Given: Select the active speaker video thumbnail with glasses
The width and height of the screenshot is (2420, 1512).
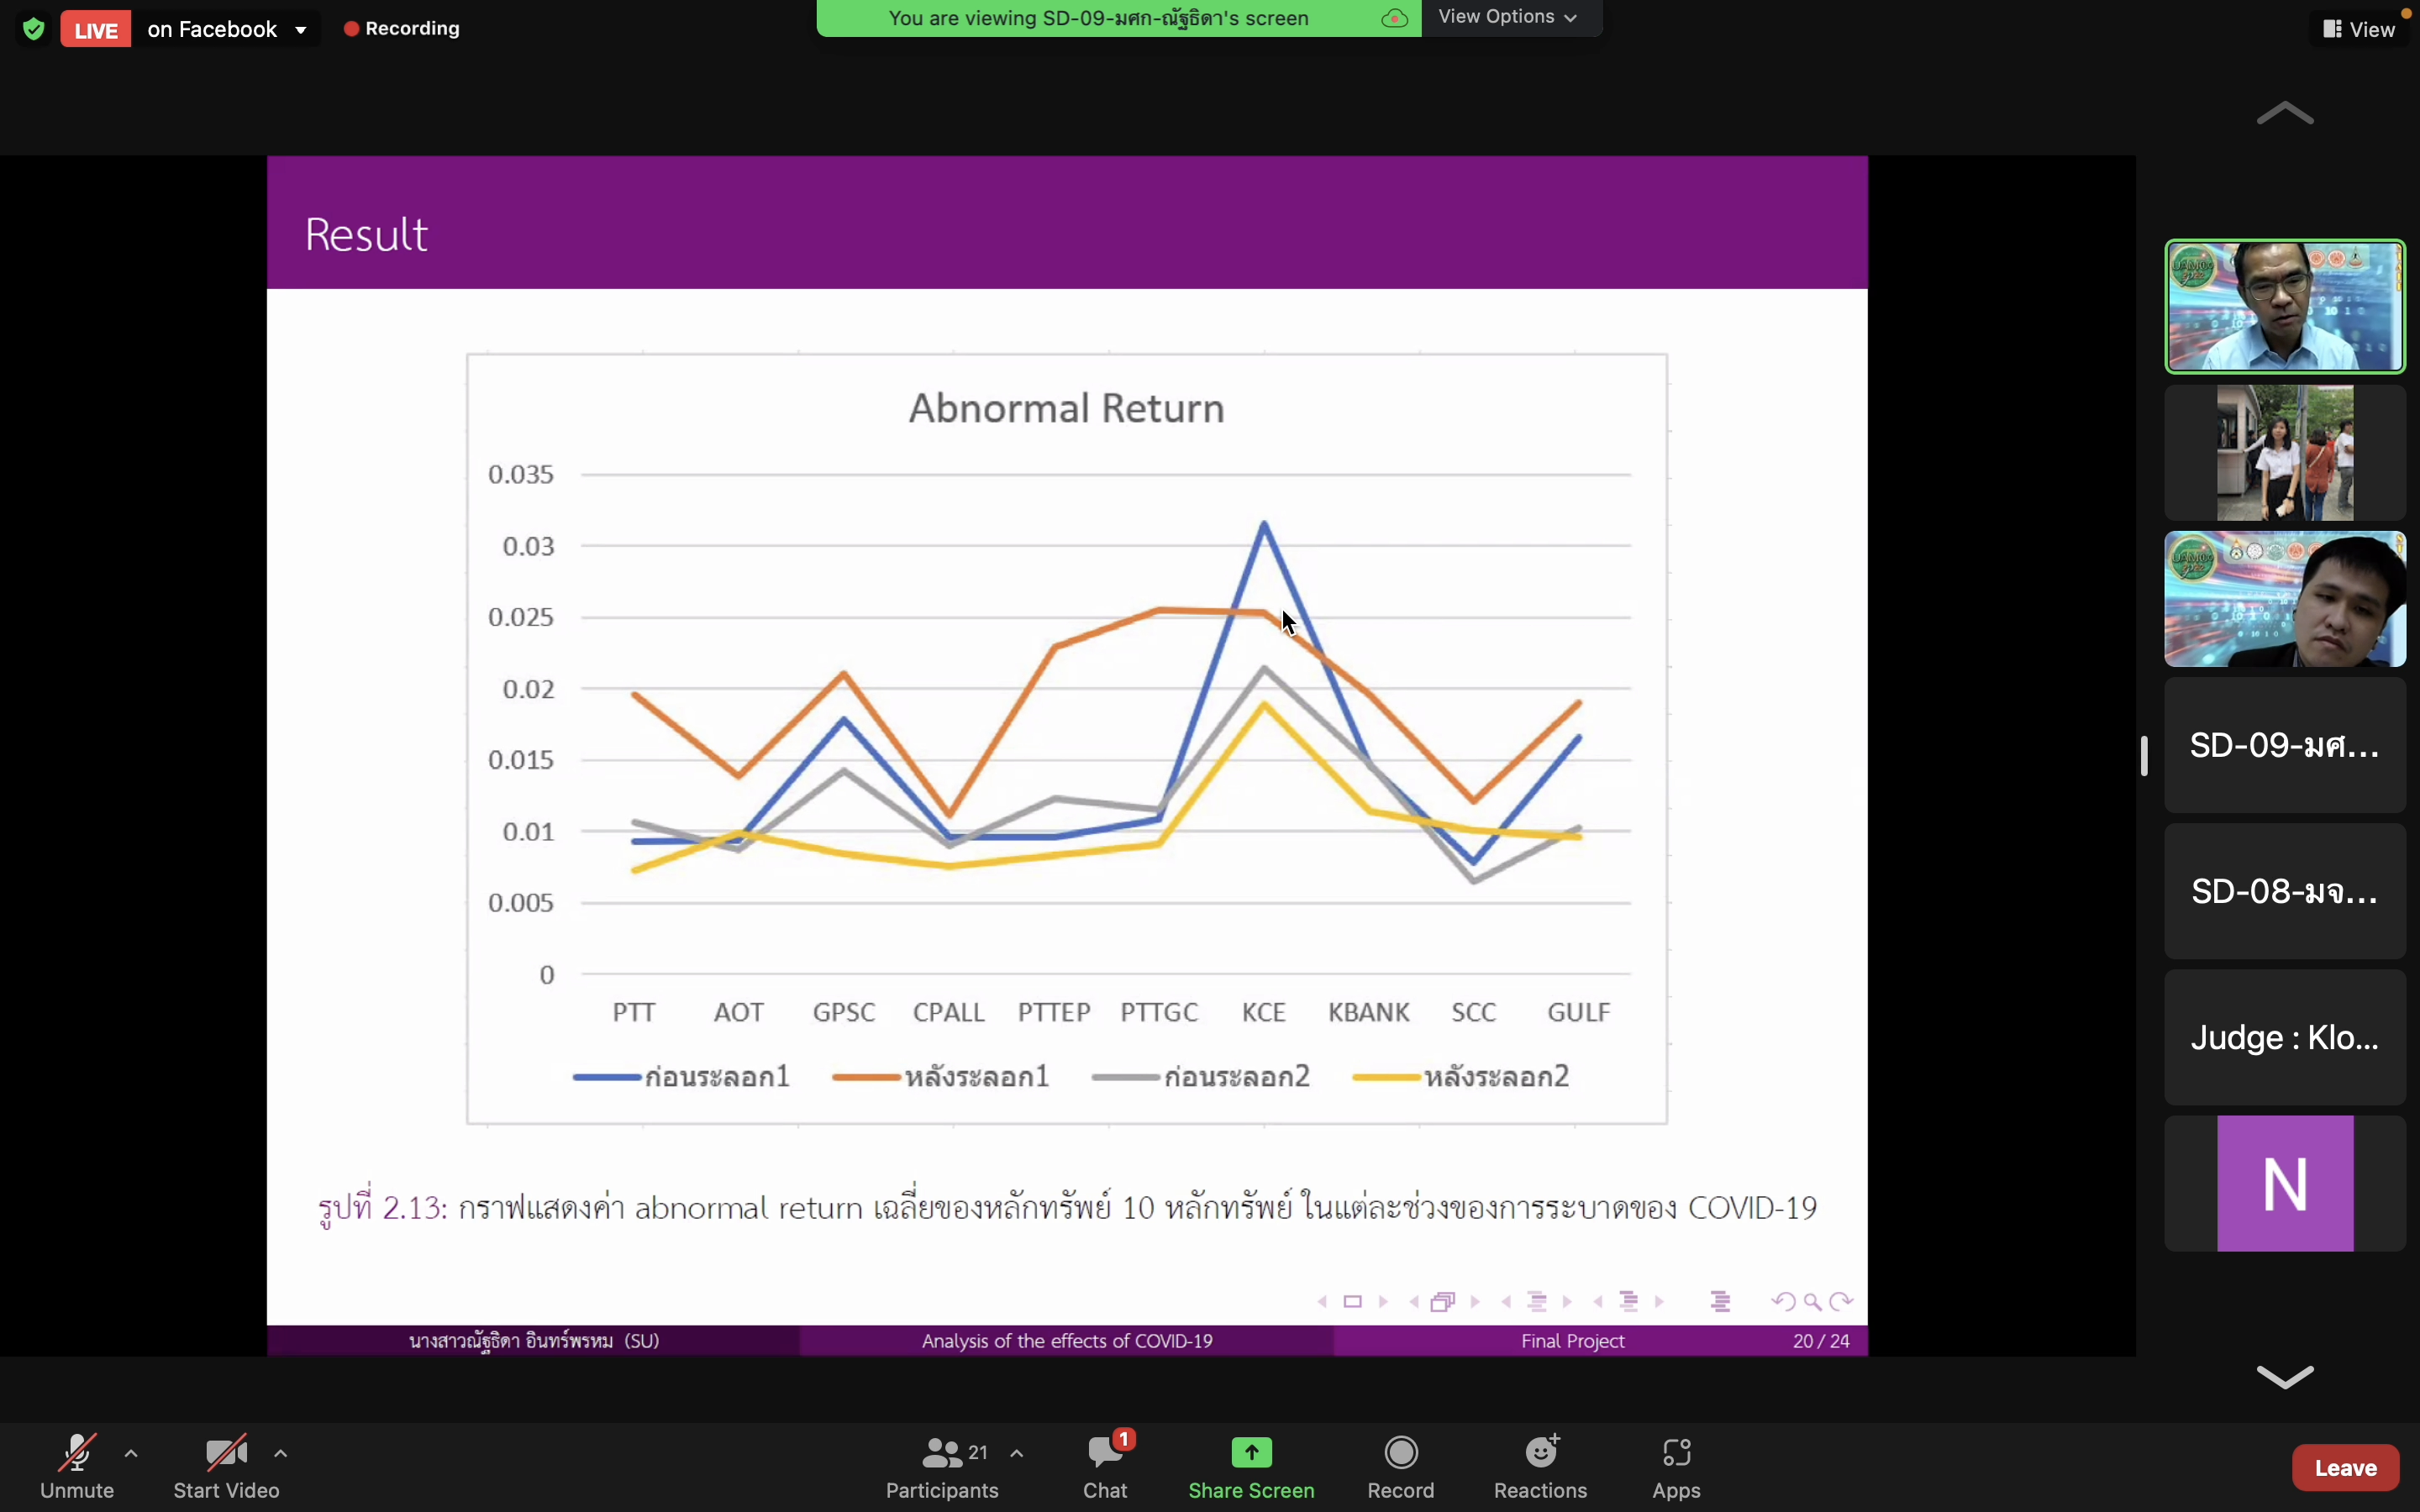Looking at the screenshot, I should tap(2285, 306).
